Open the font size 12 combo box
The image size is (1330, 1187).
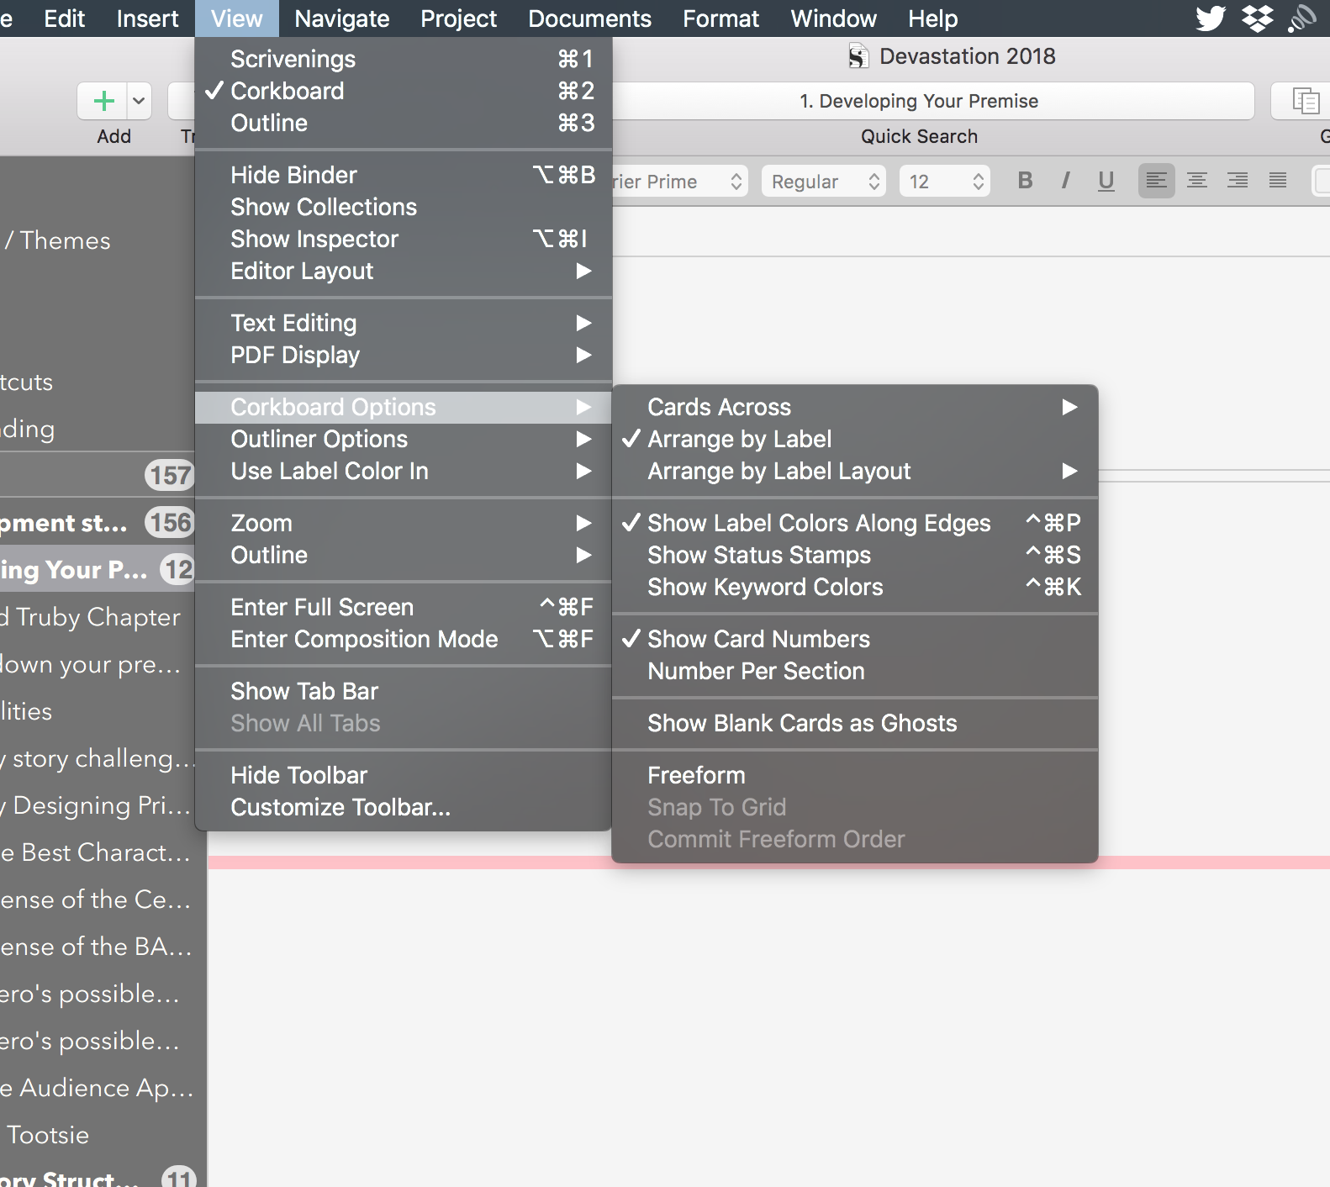pos(944,182)
